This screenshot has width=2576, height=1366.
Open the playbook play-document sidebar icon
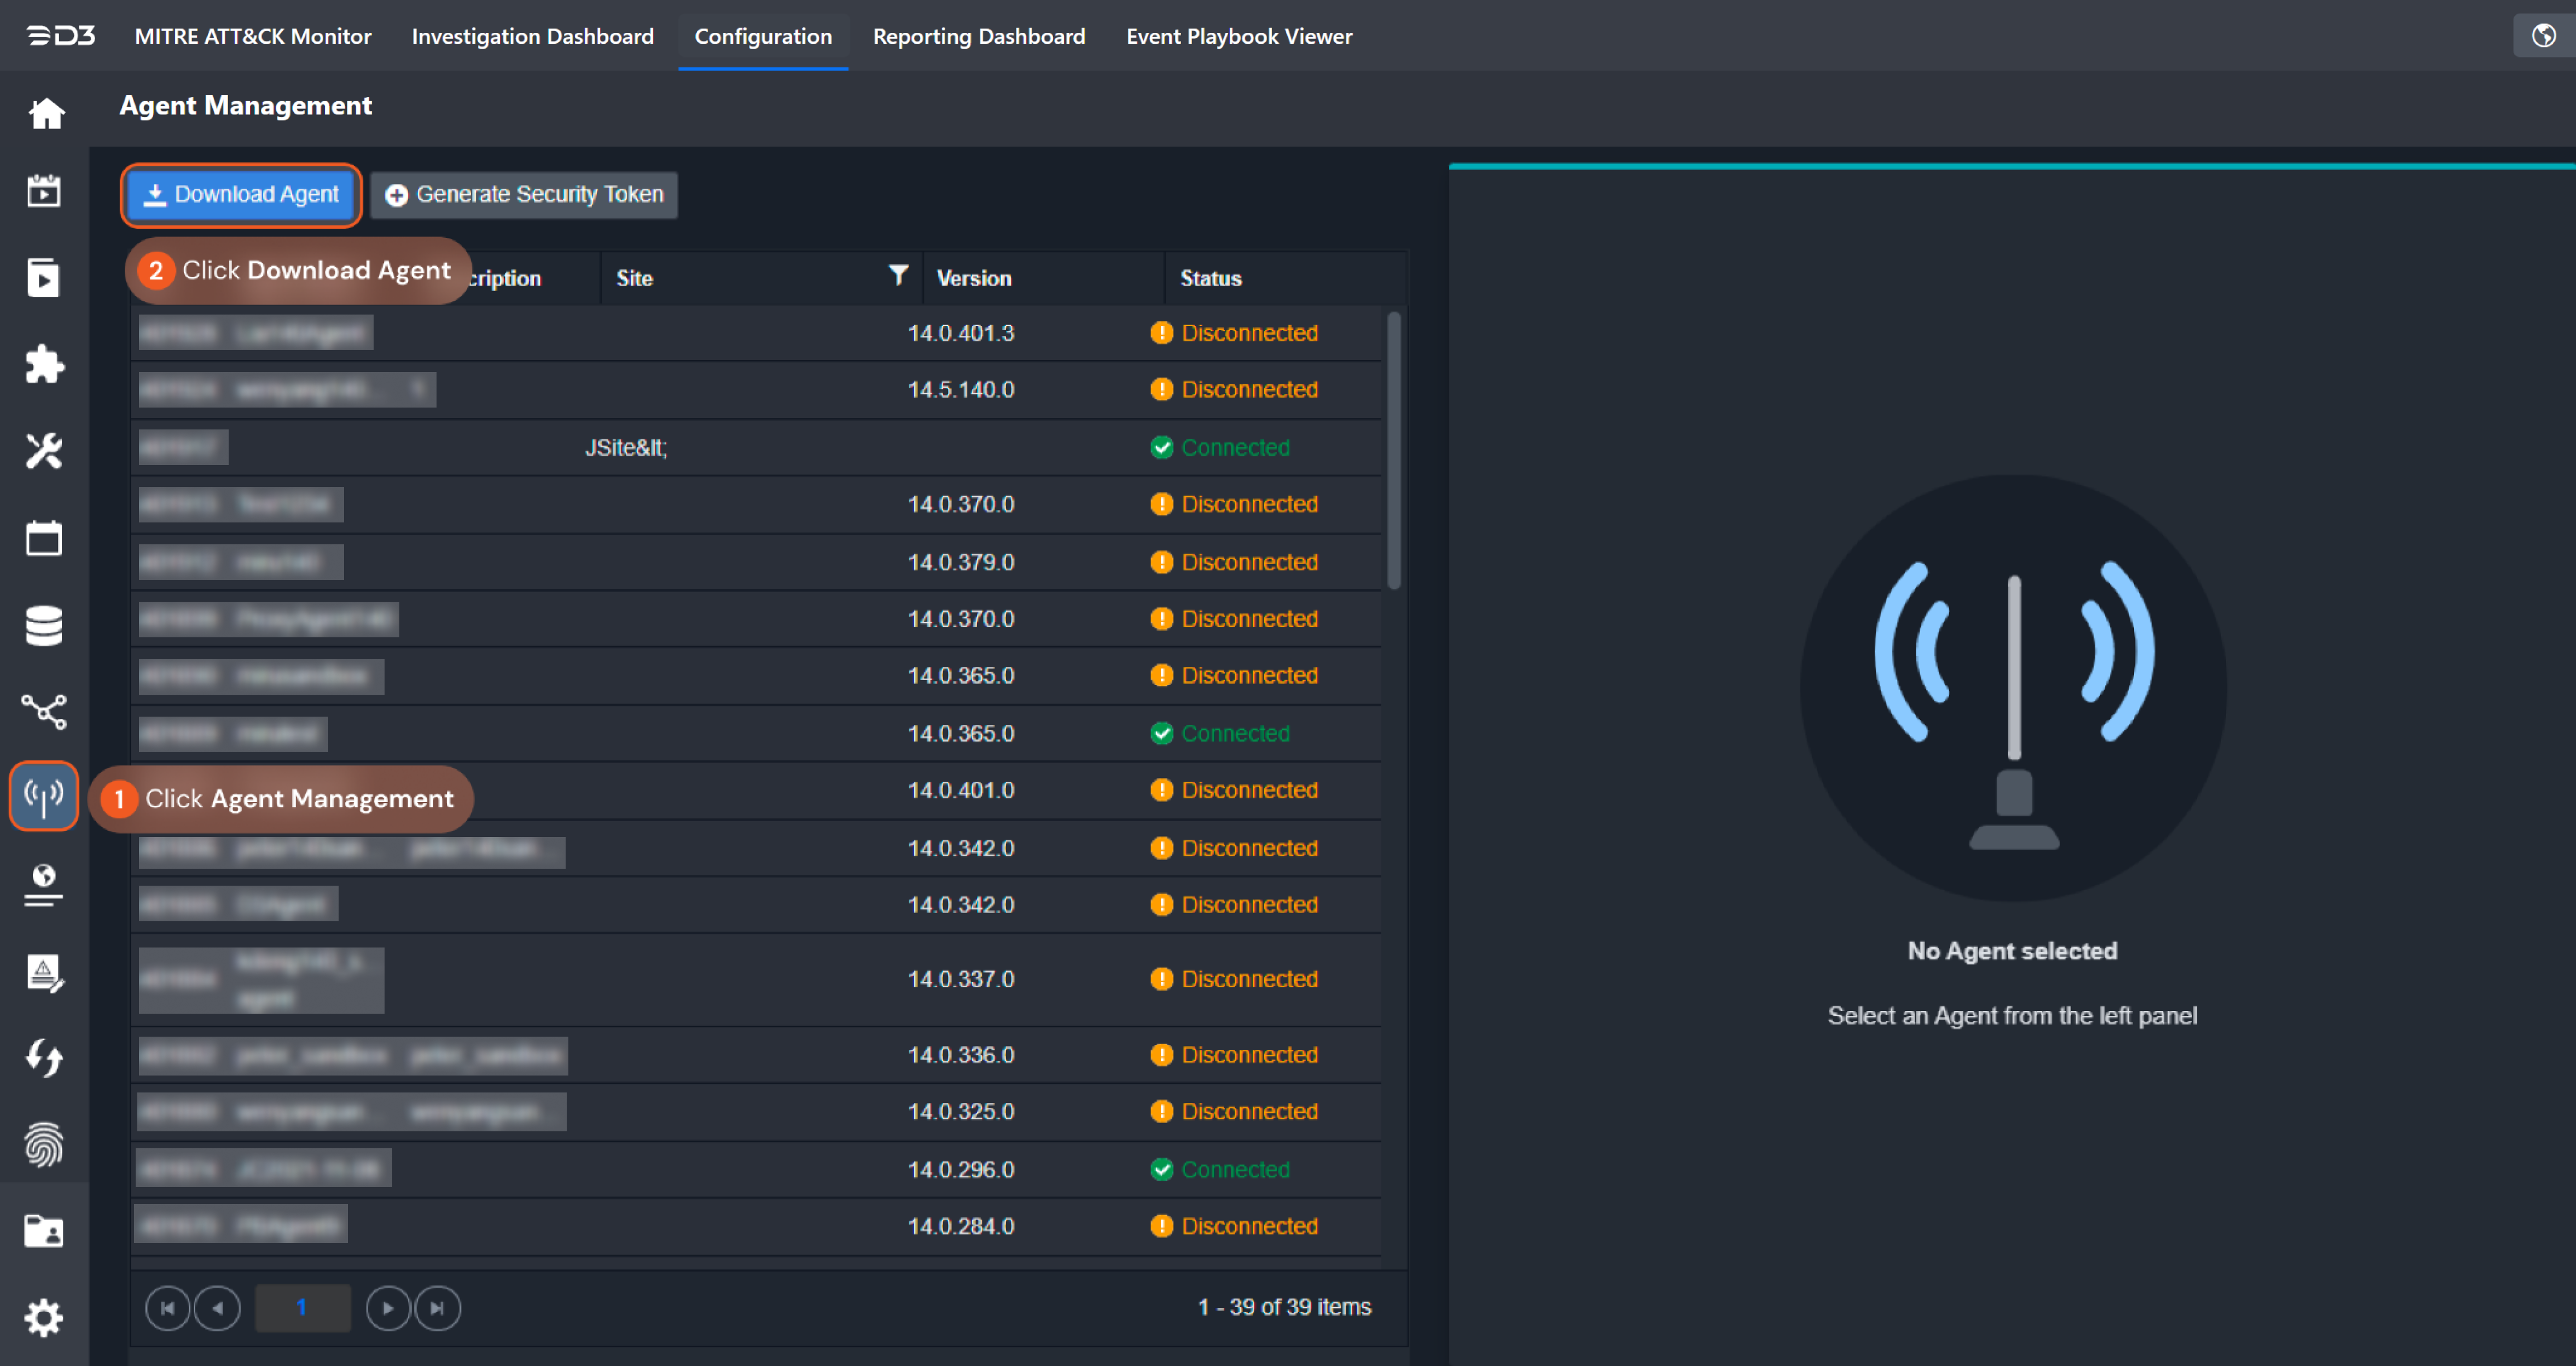(x=44, y=277)
